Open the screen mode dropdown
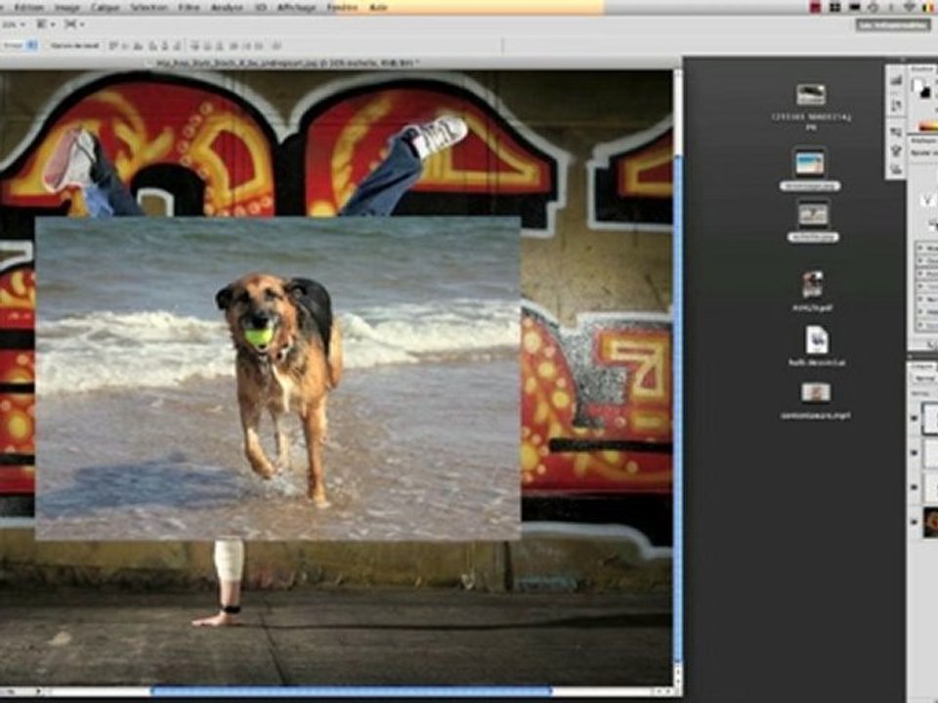 [x=73, y=24]
